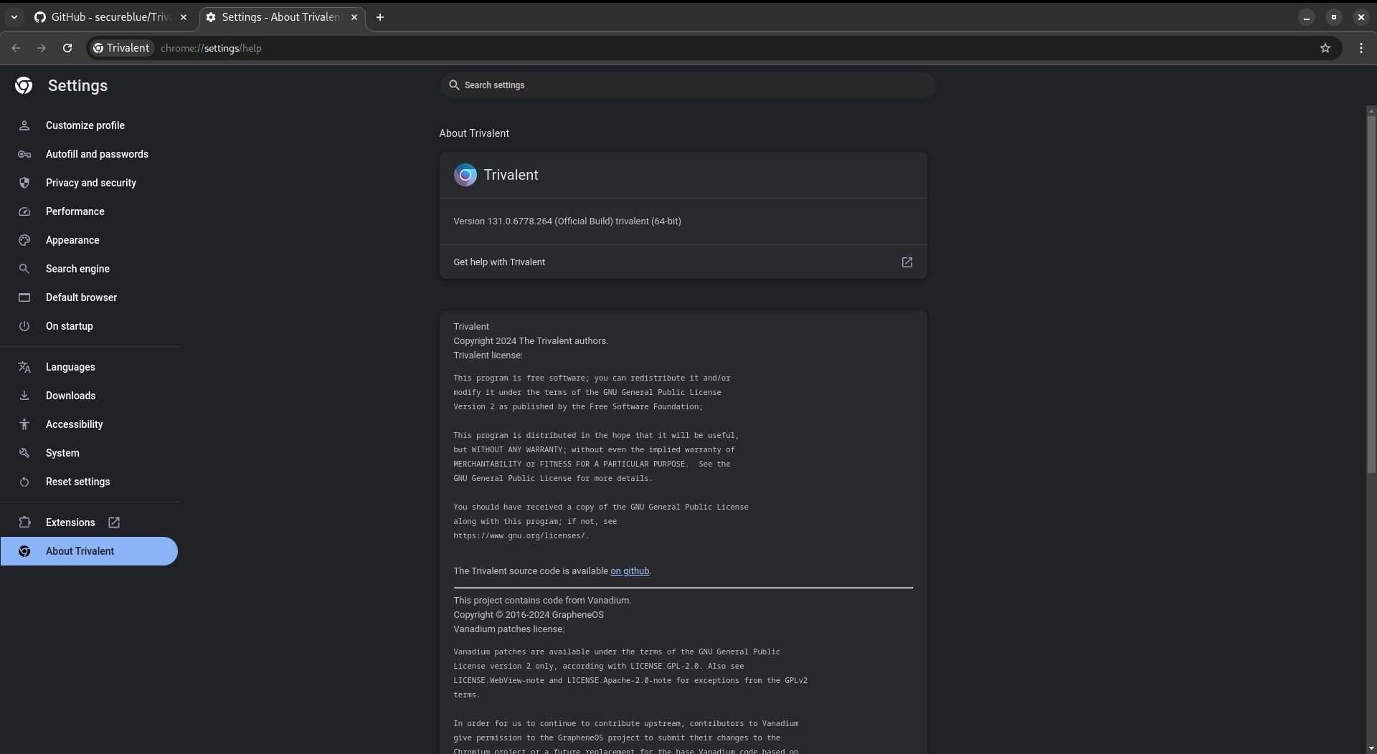The width and height of the screenshot is (1377, 754).
Task: Switch to the GitHub secureblue tab
Action: point(108,17)
